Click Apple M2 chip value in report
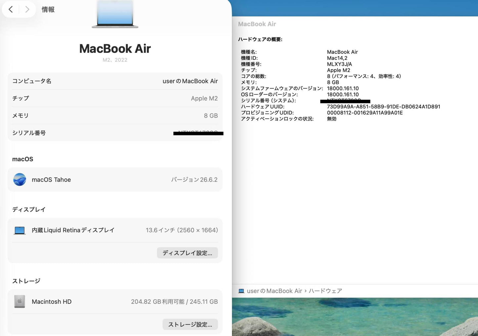 click(x=338, y=70)
